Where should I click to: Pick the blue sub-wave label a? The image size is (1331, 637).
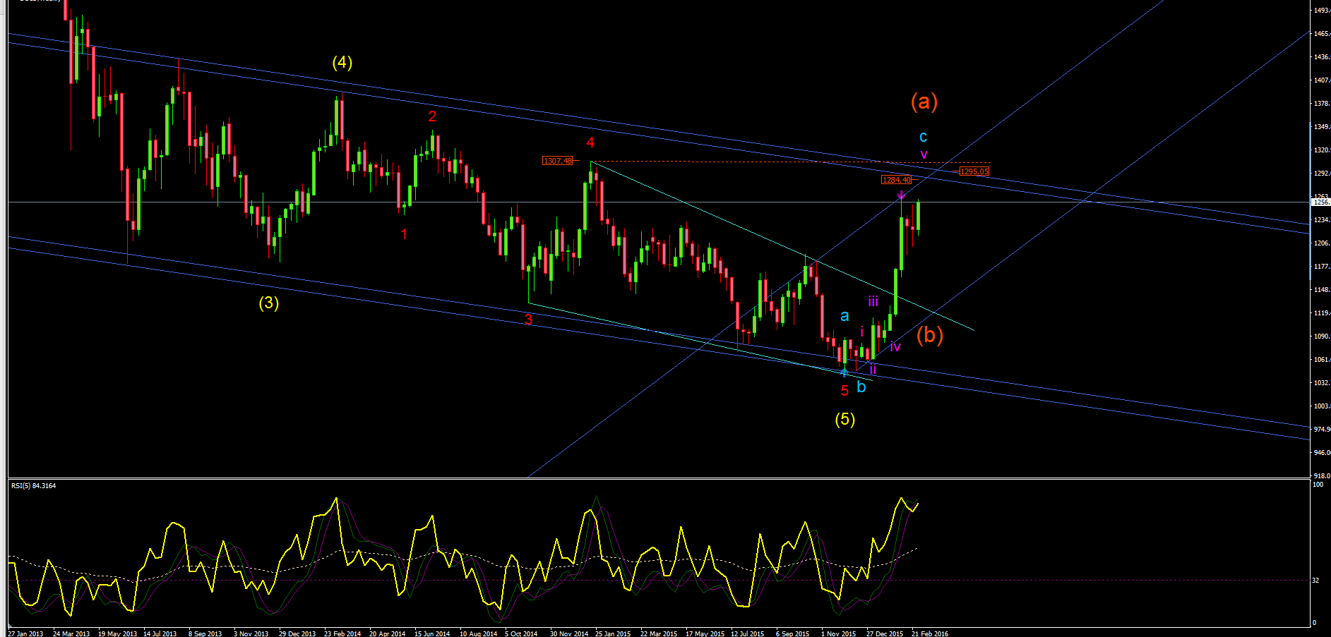[x=844, y=316]
